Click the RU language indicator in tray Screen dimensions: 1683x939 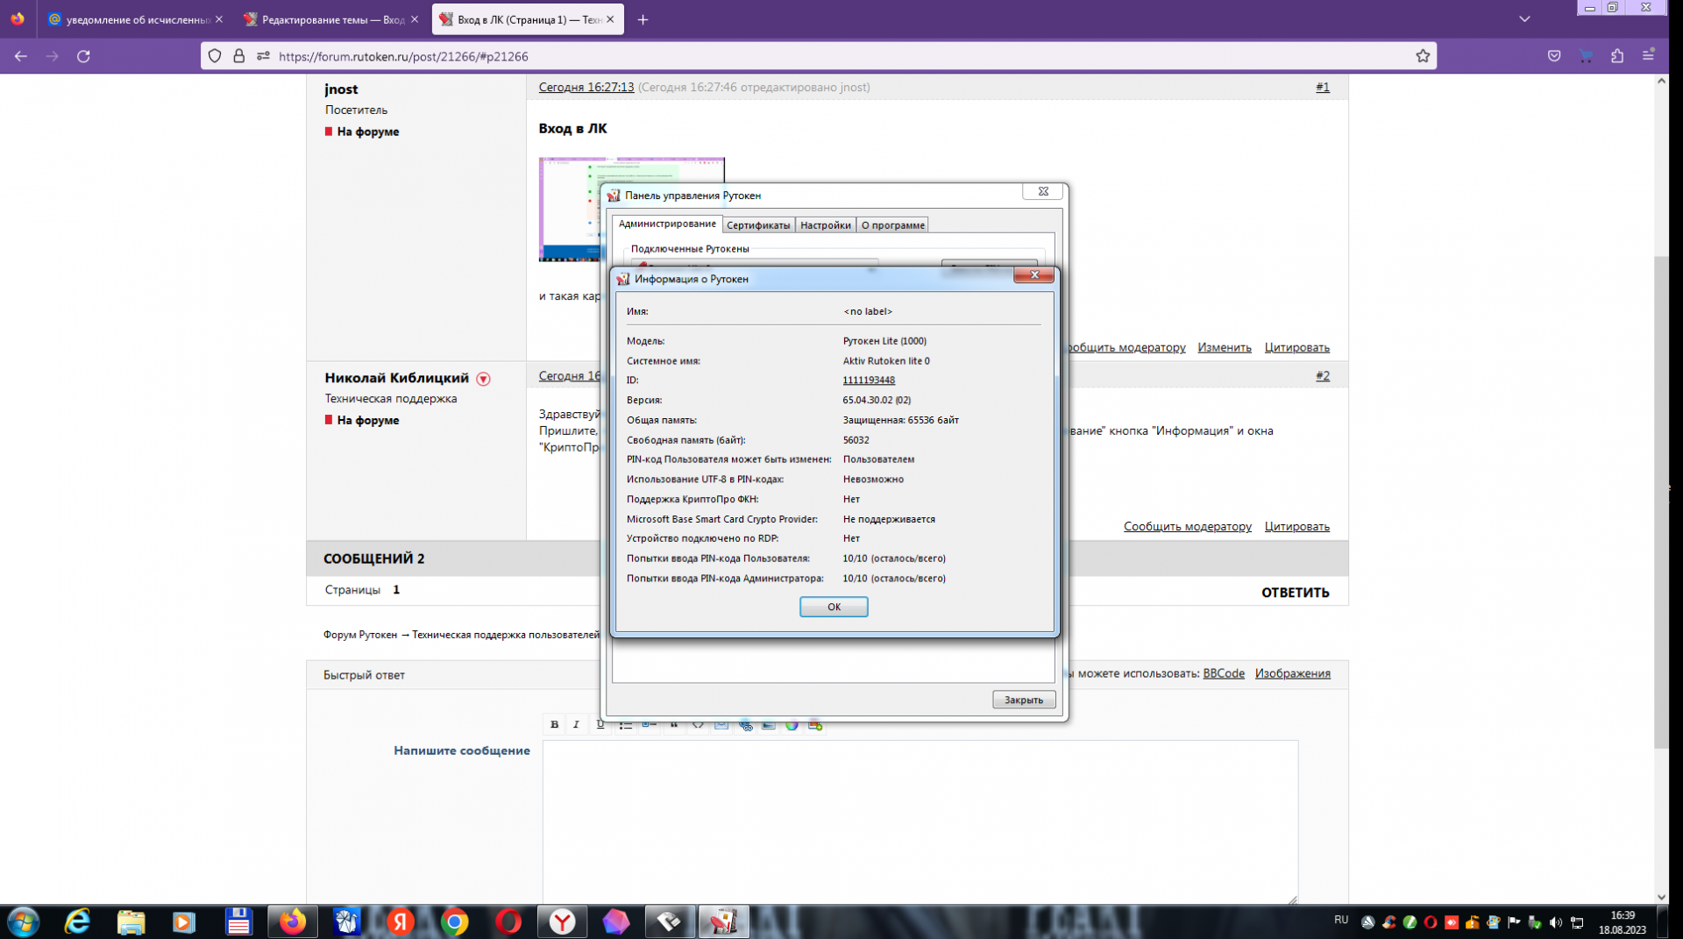[1340, 920]
